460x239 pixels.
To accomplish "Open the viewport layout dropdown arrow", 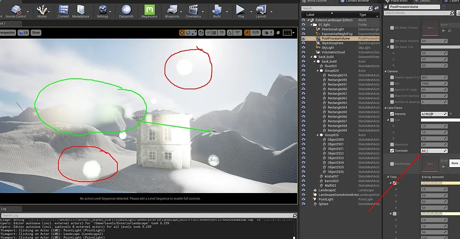I will tap(293, 32).
